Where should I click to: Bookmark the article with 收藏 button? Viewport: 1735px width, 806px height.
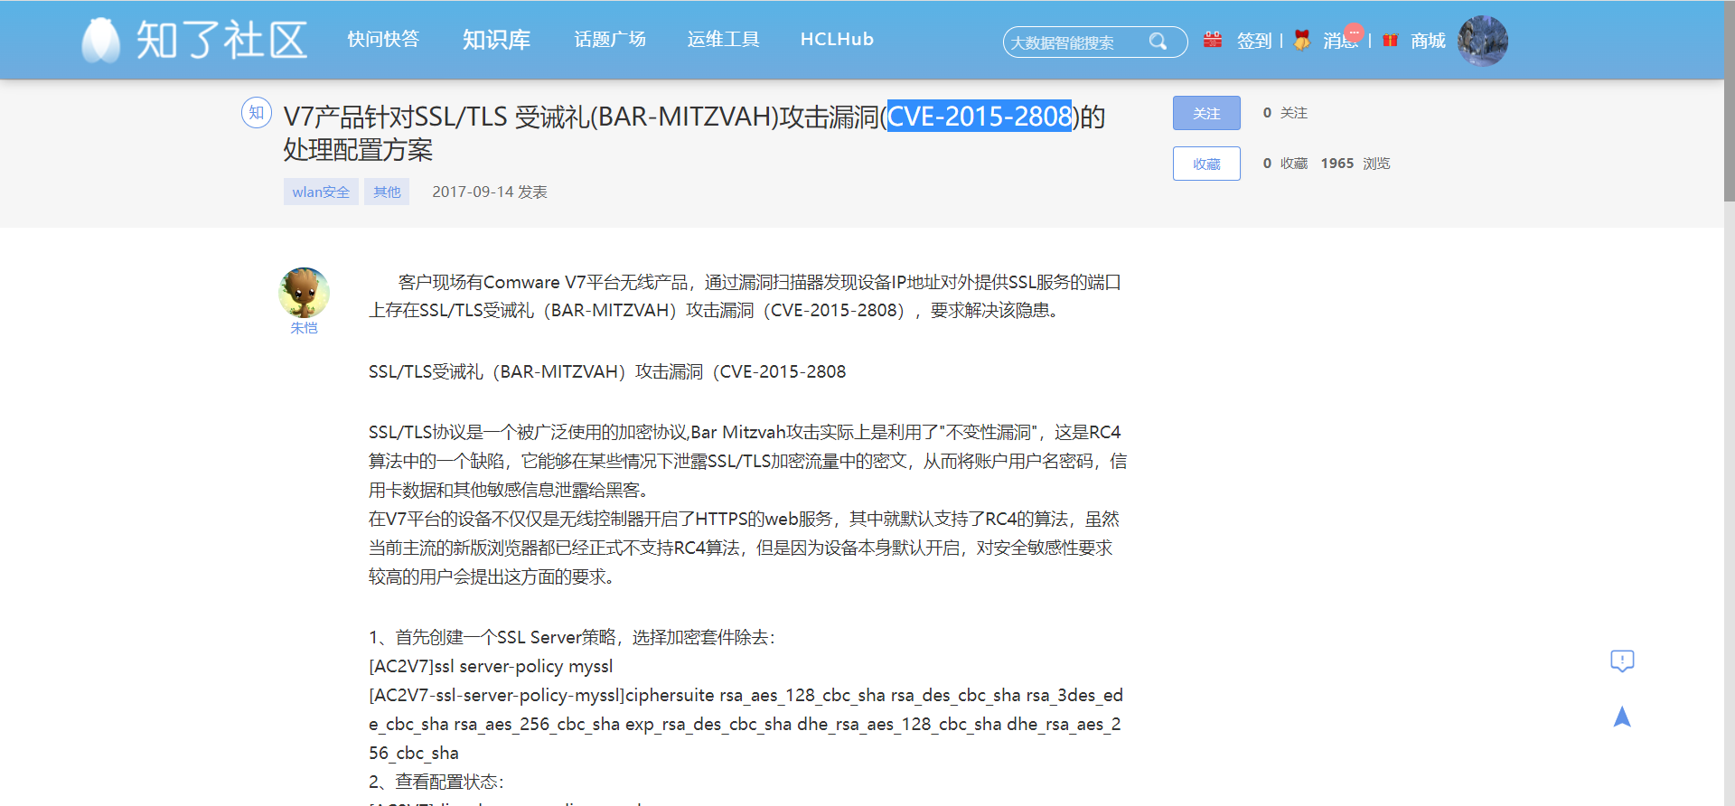click(x=1206, y=164)
